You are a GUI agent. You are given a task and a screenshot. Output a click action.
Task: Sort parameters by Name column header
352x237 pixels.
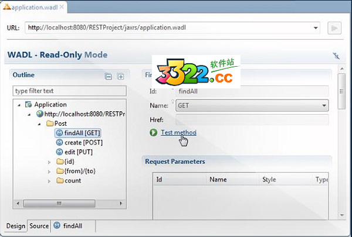232,180
